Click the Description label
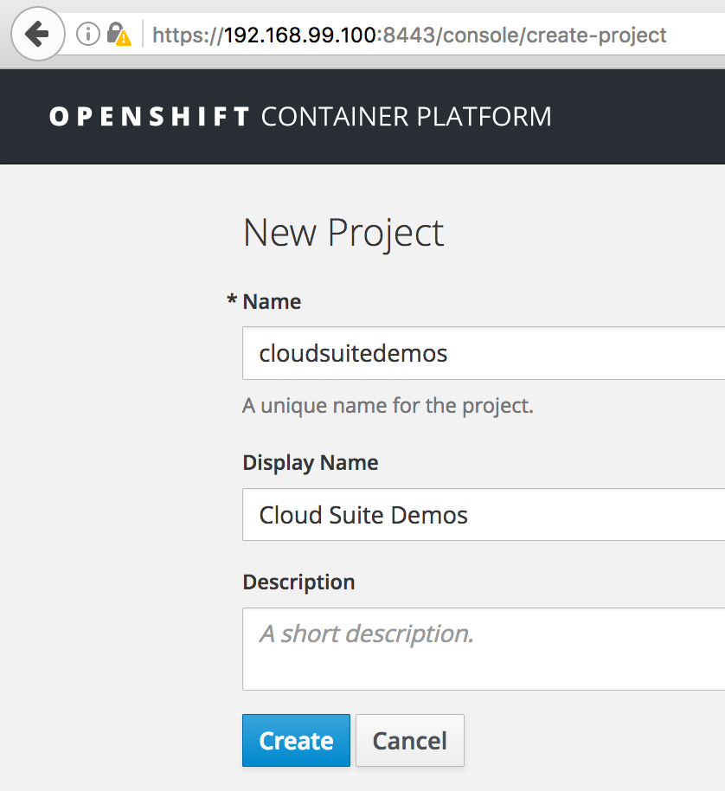Screen dimensions: 725x791 point(298,582)
